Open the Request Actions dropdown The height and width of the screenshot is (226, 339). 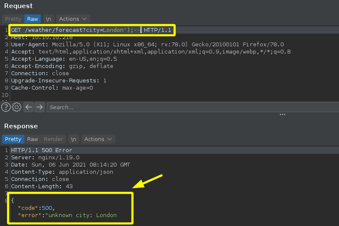[x=73, y=19]
